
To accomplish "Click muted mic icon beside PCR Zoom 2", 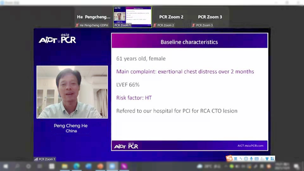I will (x=155, y=25).
